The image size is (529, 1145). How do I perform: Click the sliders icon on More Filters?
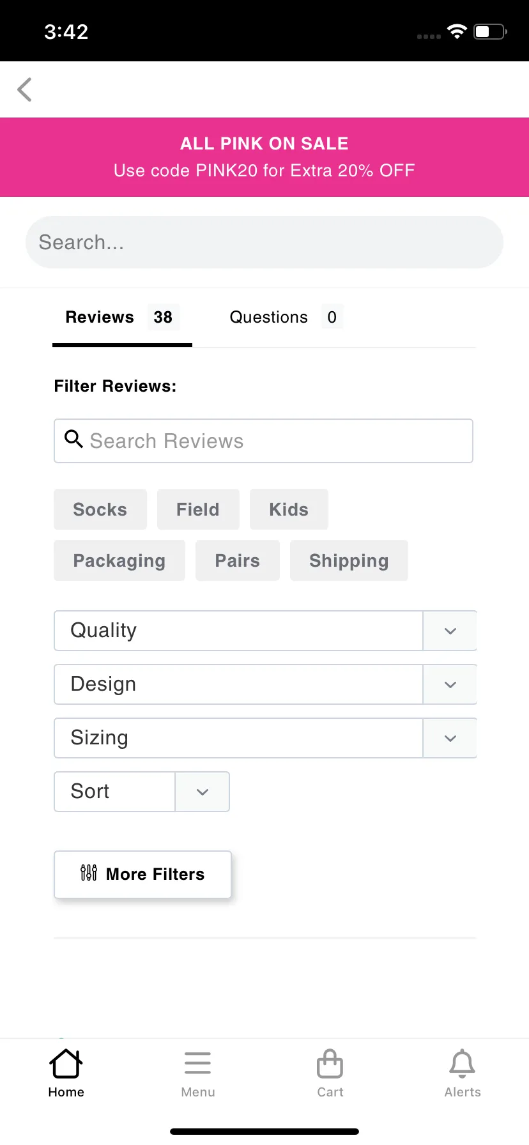(x=89, y=873)
